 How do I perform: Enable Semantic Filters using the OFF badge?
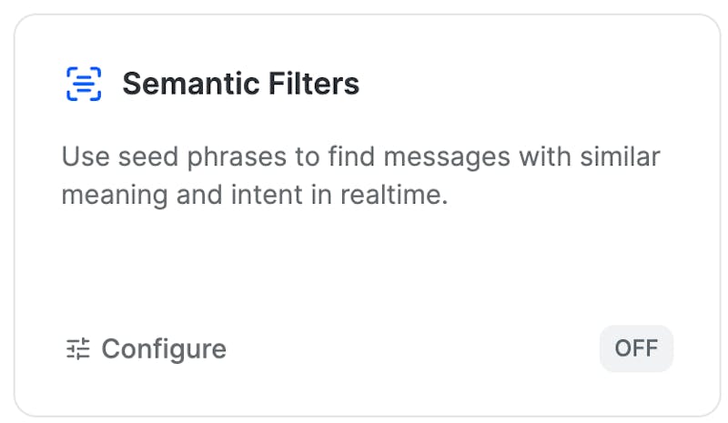(x=635, y=348)
